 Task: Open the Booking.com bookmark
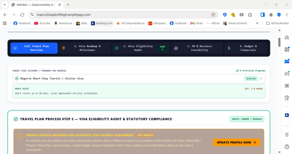pyautogui.click(x=102, y=23)
